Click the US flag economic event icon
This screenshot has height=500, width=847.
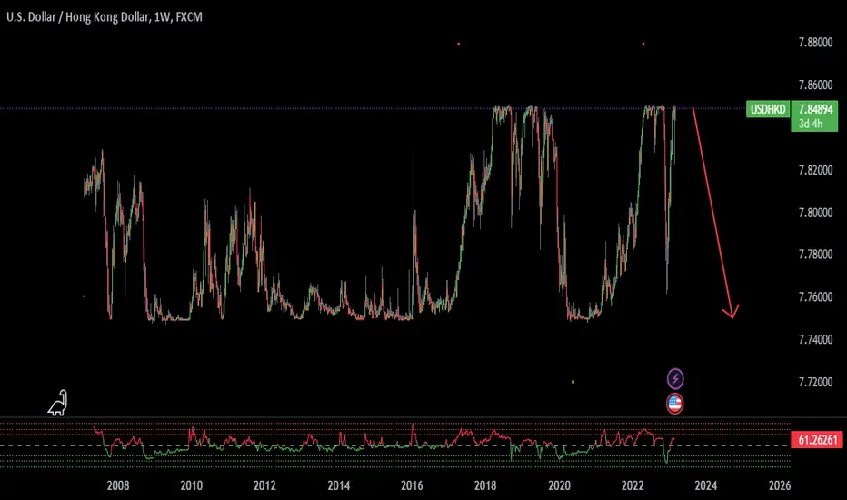tap(674, 404)
